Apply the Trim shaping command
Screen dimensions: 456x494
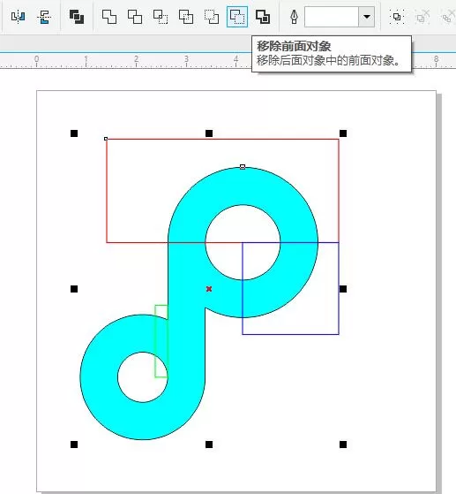[x=135, y=17]
